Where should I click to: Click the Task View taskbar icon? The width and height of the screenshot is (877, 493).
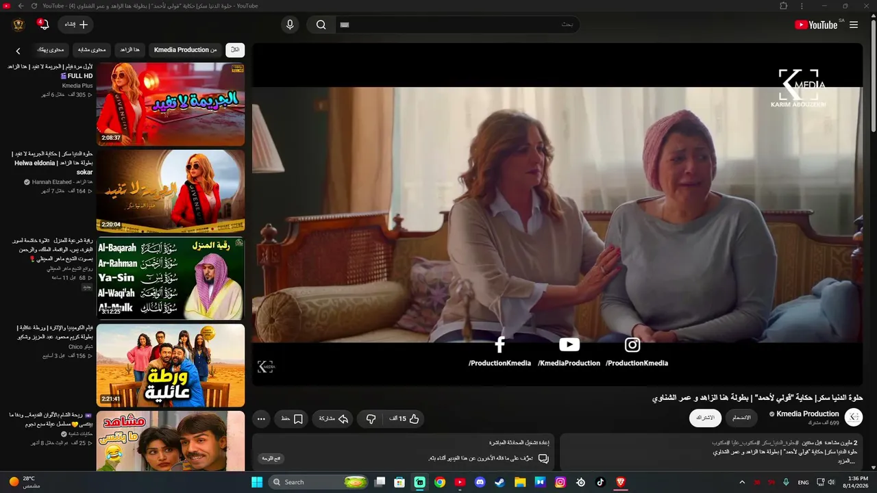point(380,482)
